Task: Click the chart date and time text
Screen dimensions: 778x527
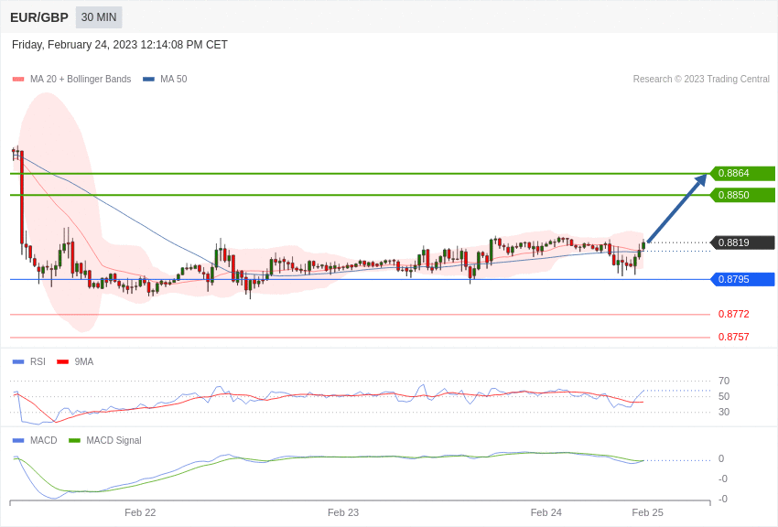Action: pos(120,45)
